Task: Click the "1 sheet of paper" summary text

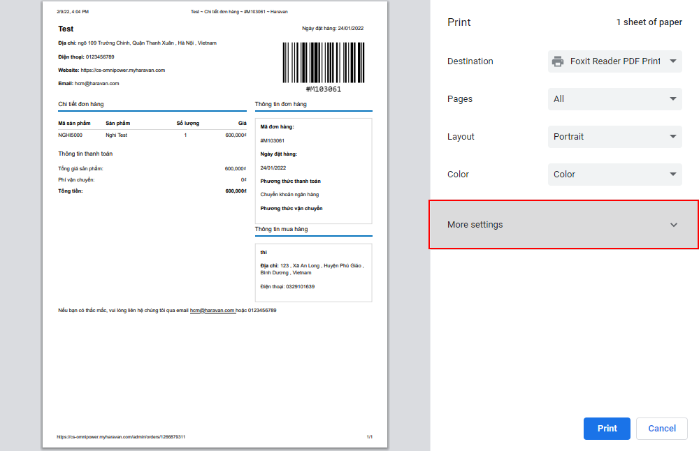Action: [649, 22]
